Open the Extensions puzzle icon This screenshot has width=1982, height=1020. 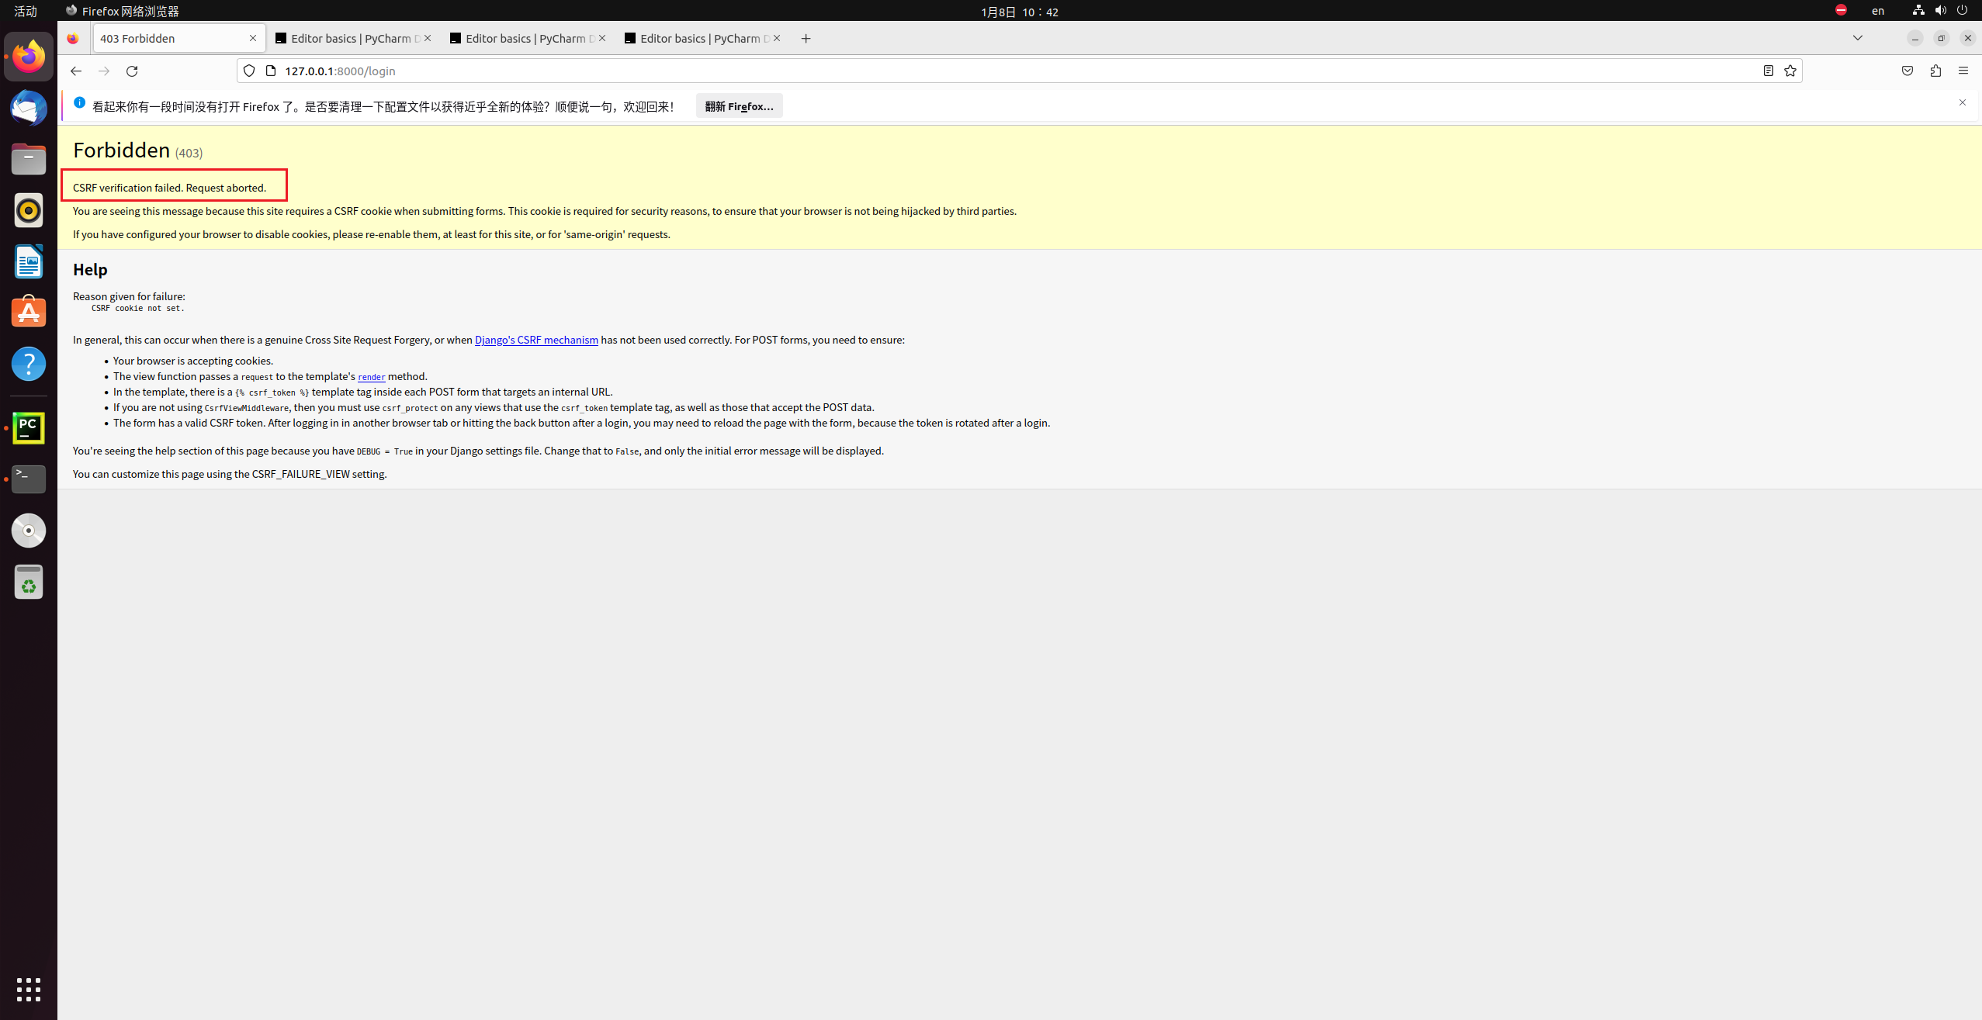tap(1935, 71)
